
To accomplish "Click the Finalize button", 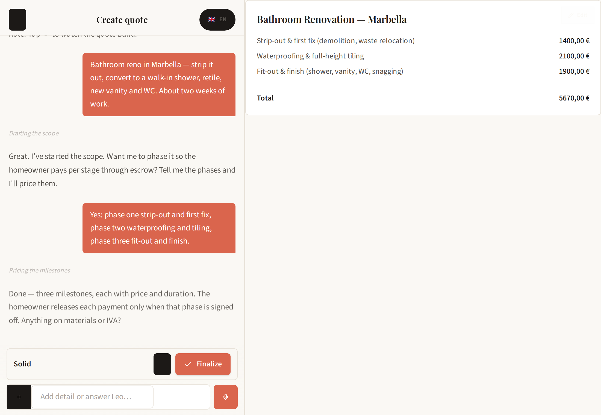I will coord(203,364).
